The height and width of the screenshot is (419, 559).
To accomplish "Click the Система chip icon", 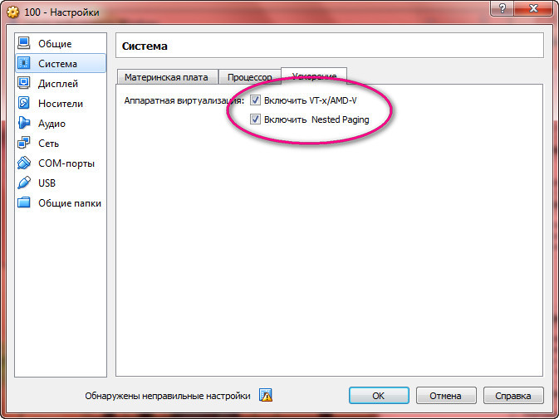I will click(x=24, y=63).
